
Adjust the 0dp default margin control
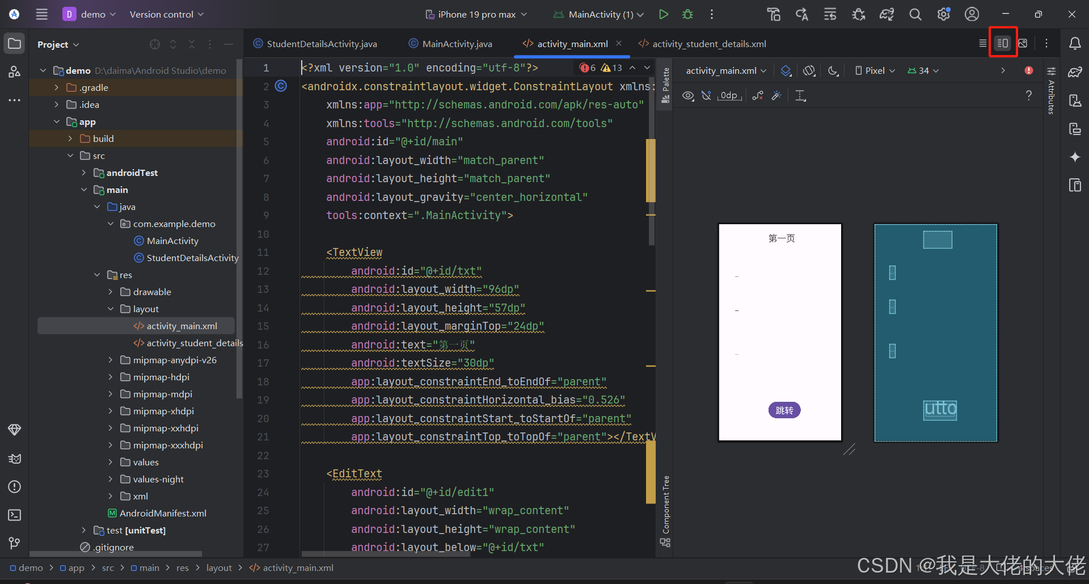click(x=729, y=95)
